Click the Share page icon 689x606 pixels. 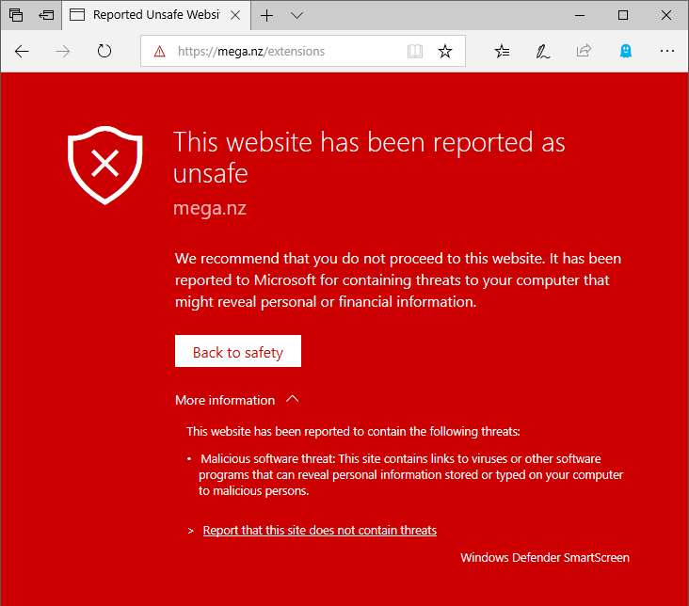coord(584,51)
